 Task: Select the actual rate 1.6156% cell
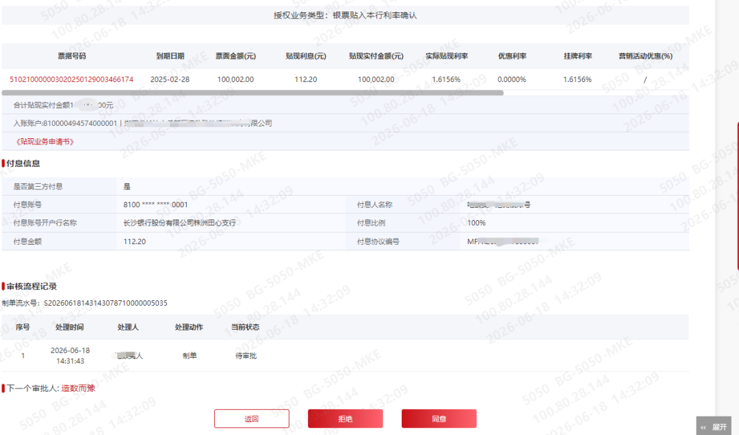point(446,79)
